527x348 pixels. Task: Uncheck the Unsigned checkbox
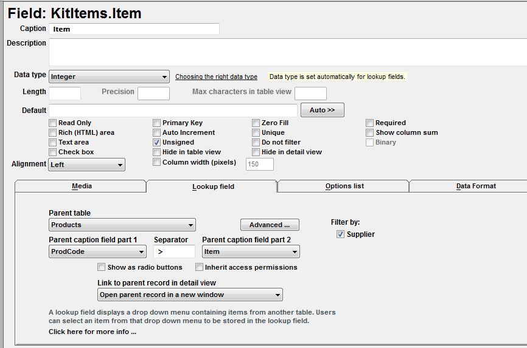156,142
